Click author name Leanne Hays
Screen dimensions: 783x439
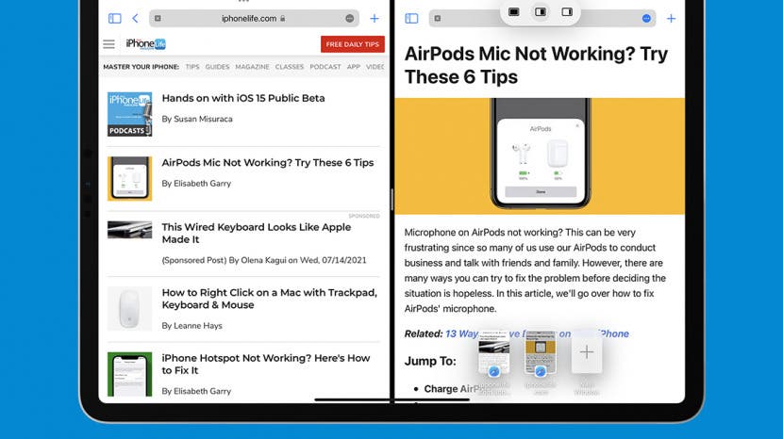(198, 326)
